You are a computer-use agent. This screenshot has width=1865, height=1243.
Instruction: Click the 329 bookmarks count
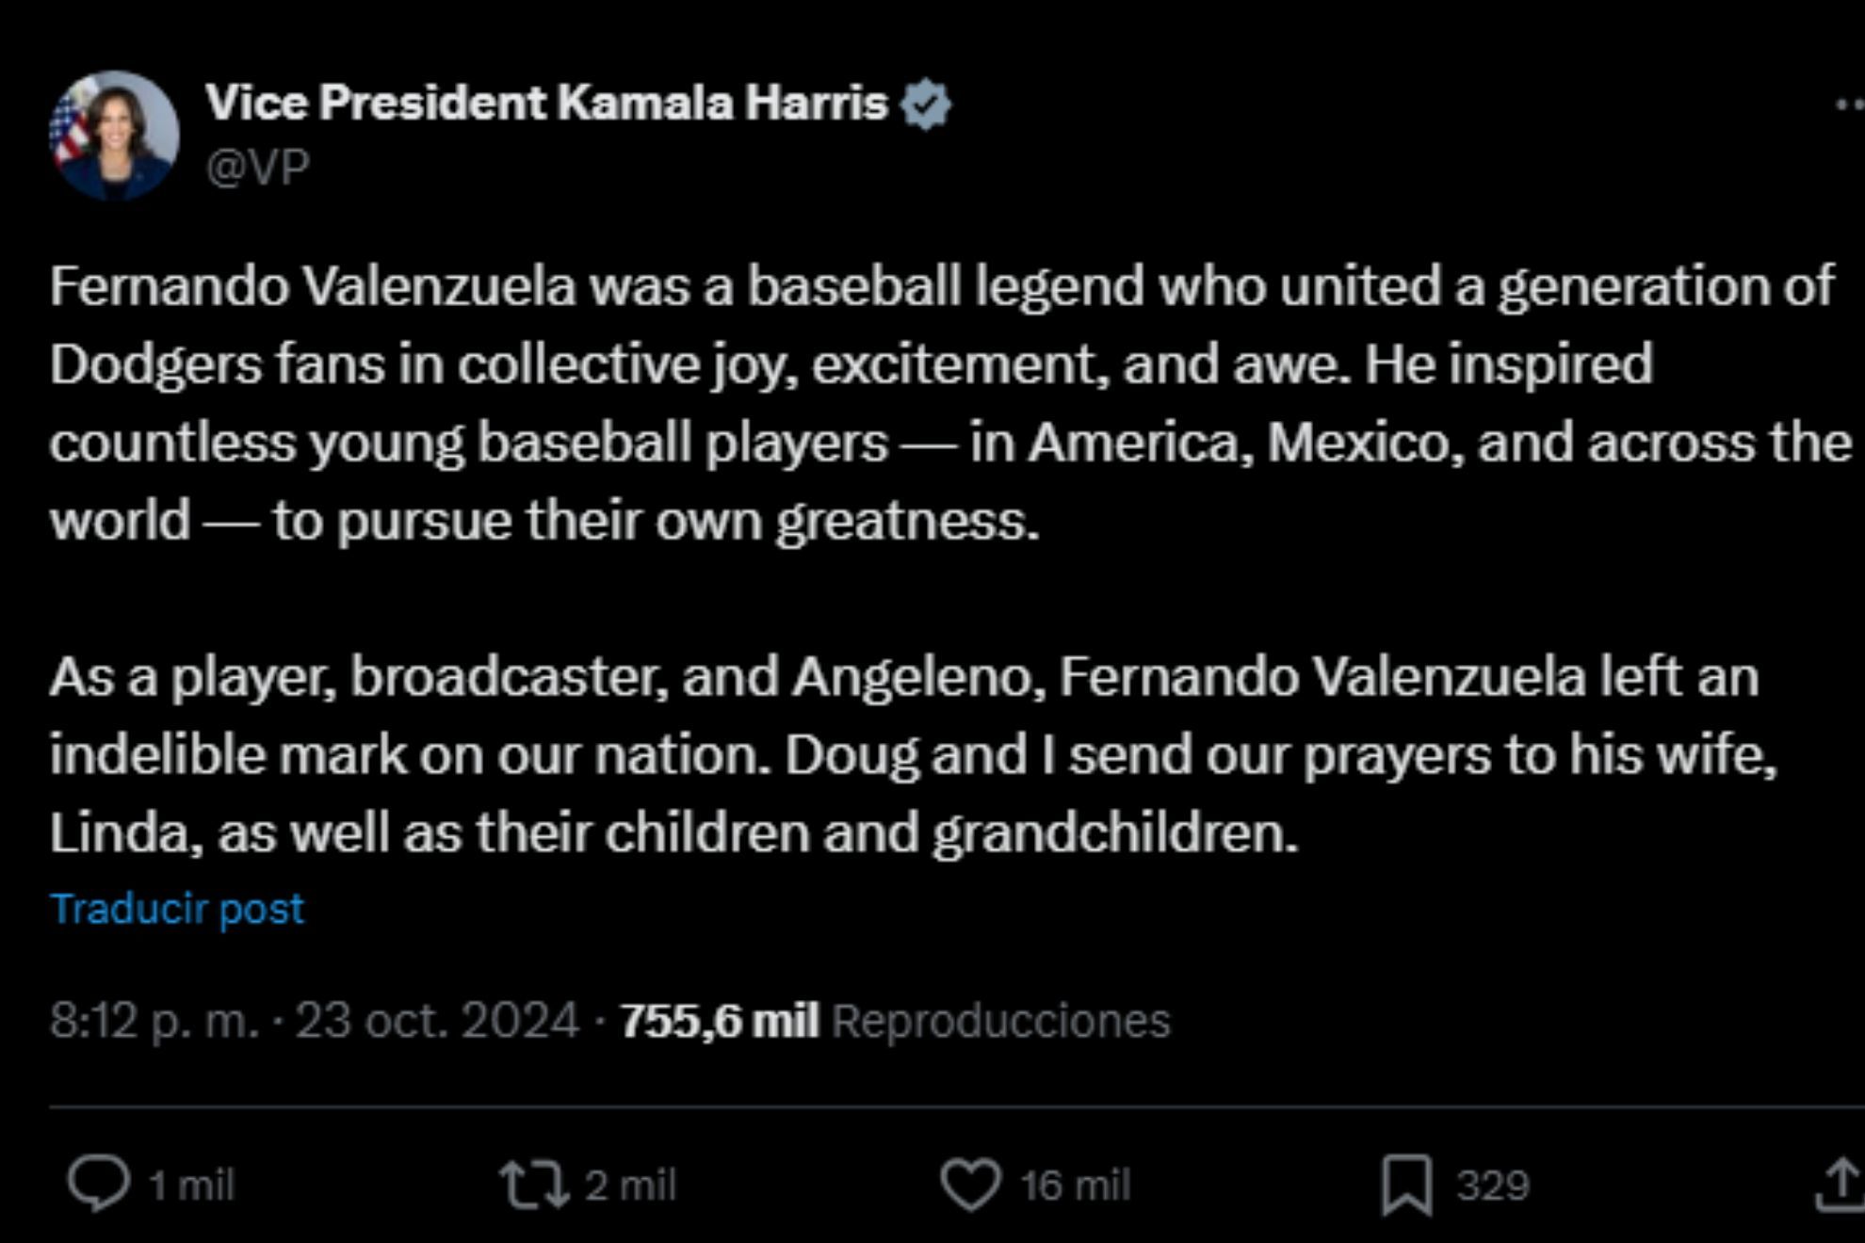(x=1493, y=1185)
